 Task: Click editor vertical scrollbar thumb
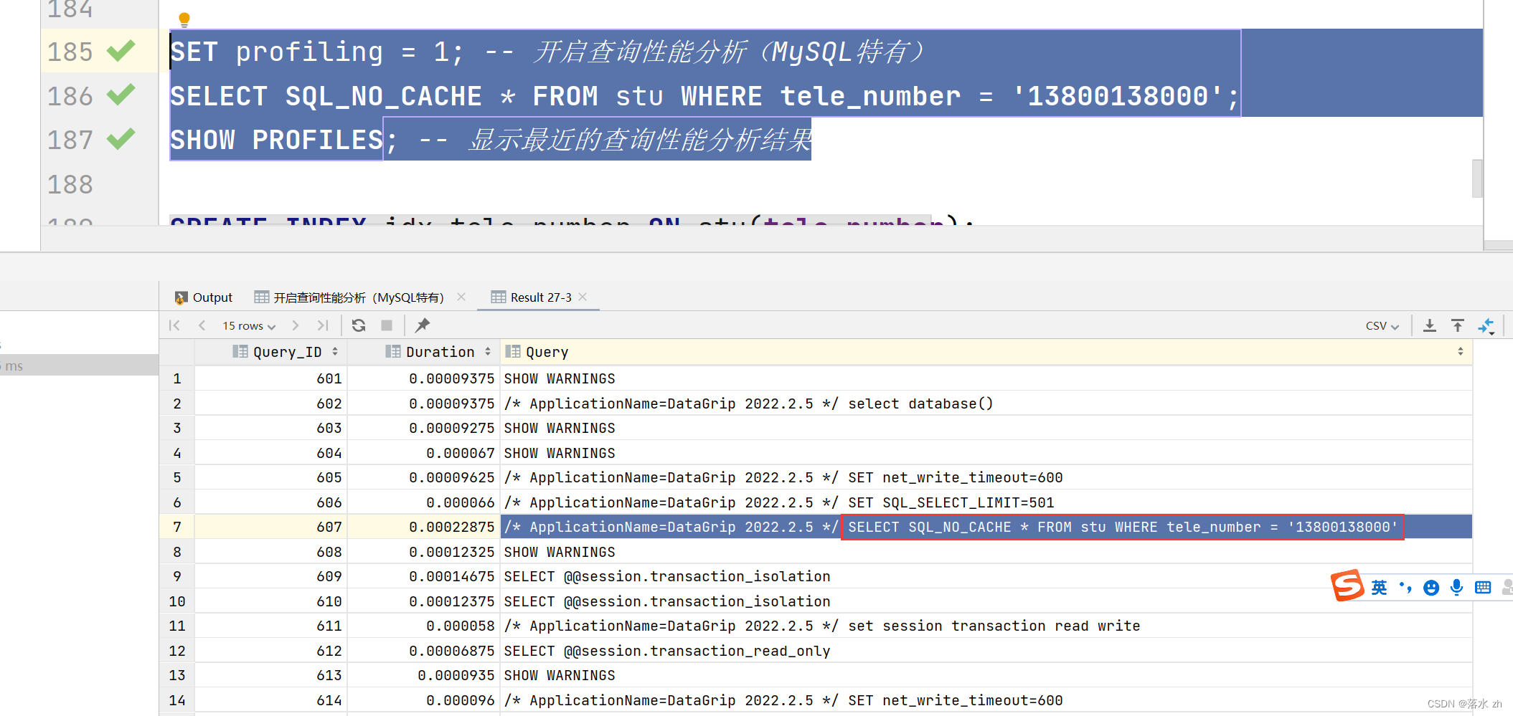[1477, 178]
